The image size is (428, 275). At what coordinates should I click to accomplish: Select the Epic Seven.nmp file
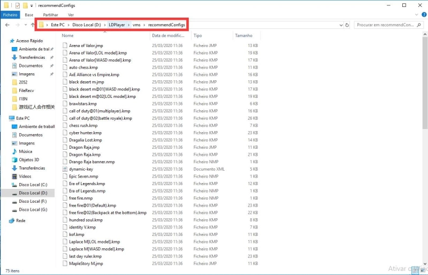(83, 176)
